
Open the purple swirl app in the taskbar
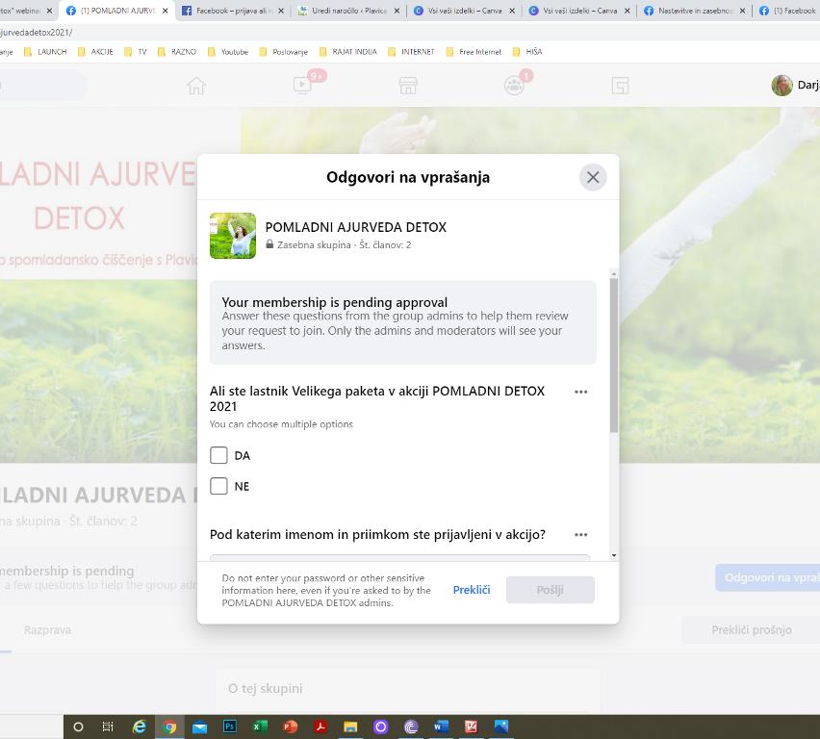pyautogui.click(x=411, y=726)
